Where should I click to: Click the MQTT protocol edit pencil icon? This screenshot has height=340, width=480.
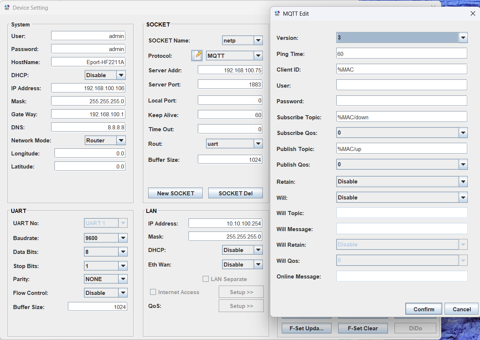pyautogui.click(x=197, y=56)
